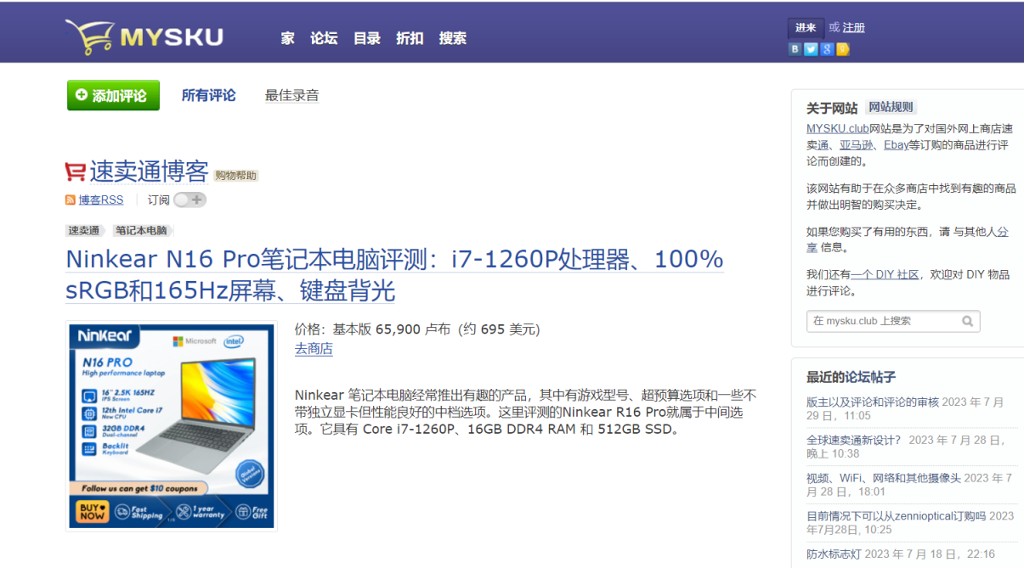Sign in with the Google icon
The image size is (1024, 568).
pyautogui.click(x=827, y=49)
